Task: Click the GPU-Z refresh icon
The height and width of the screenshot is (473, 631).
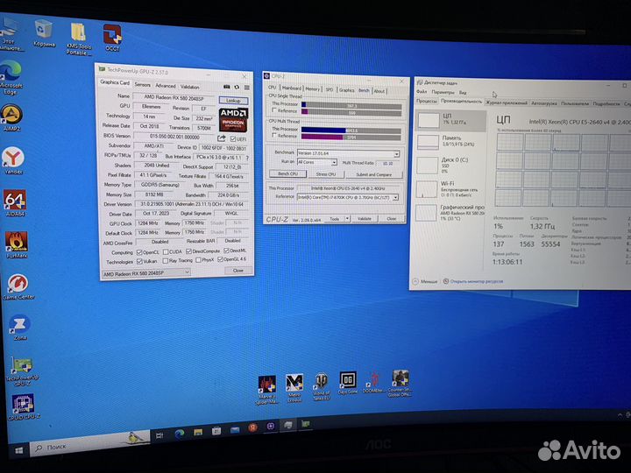Action: click(237, 87)
